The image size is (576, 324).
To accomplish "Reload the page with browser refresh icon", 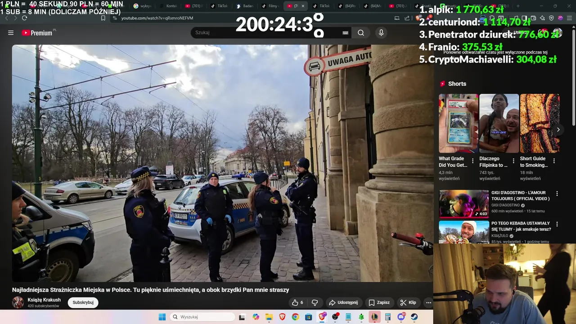I will [x=24, y=18].
